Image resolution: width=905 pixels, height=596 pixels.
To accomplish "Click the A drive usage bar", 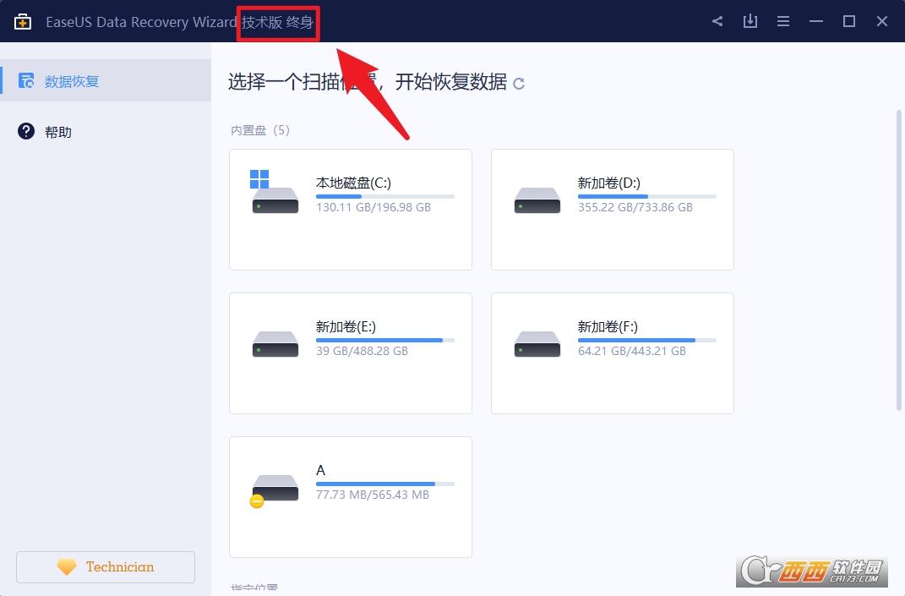I will click(x=385, y=484).
